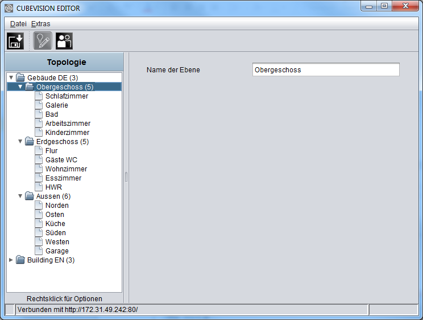Click the Gebäude DE folder icon
This screenshot has width=423, height=320.
[20, 77]
